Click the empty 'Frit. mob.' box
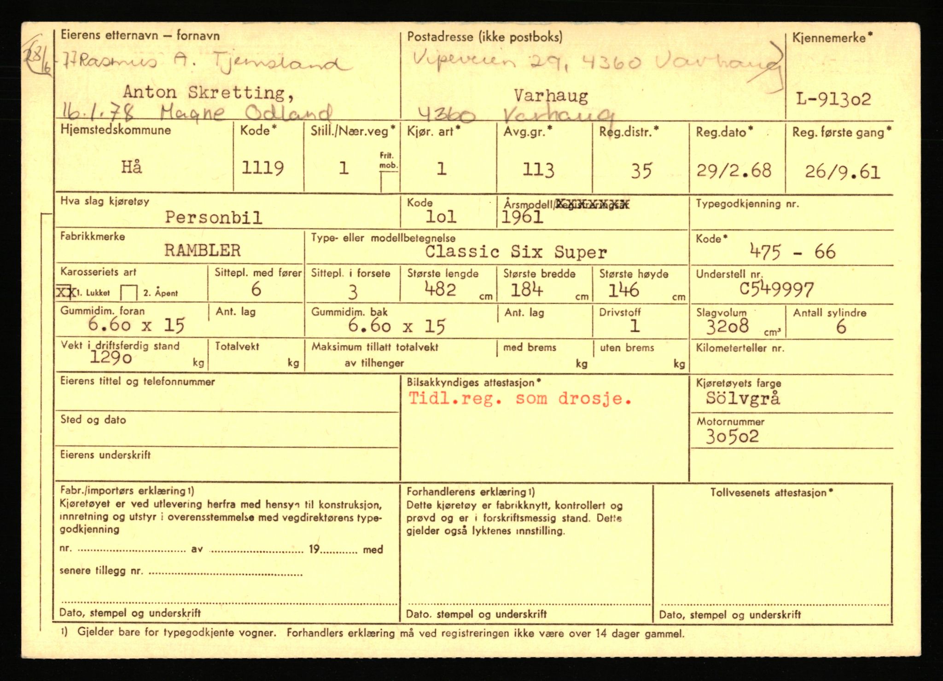The width and height of the screenshot is (943, 681). [389, 182]
